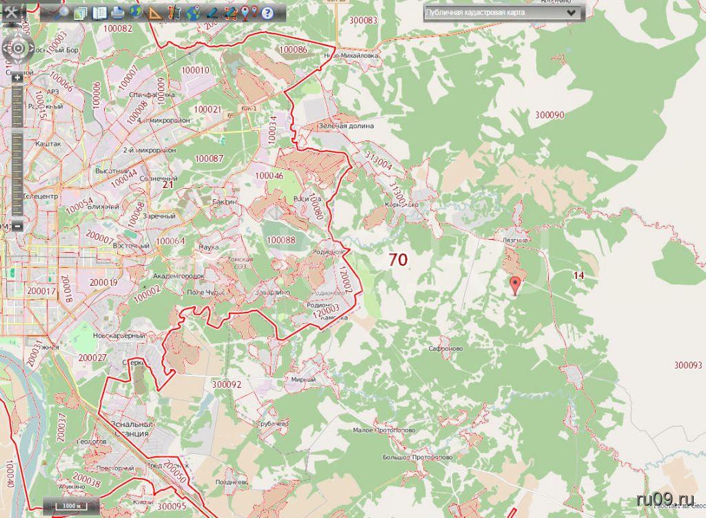Select the triangle ruler measurement tool

(155, 13)
